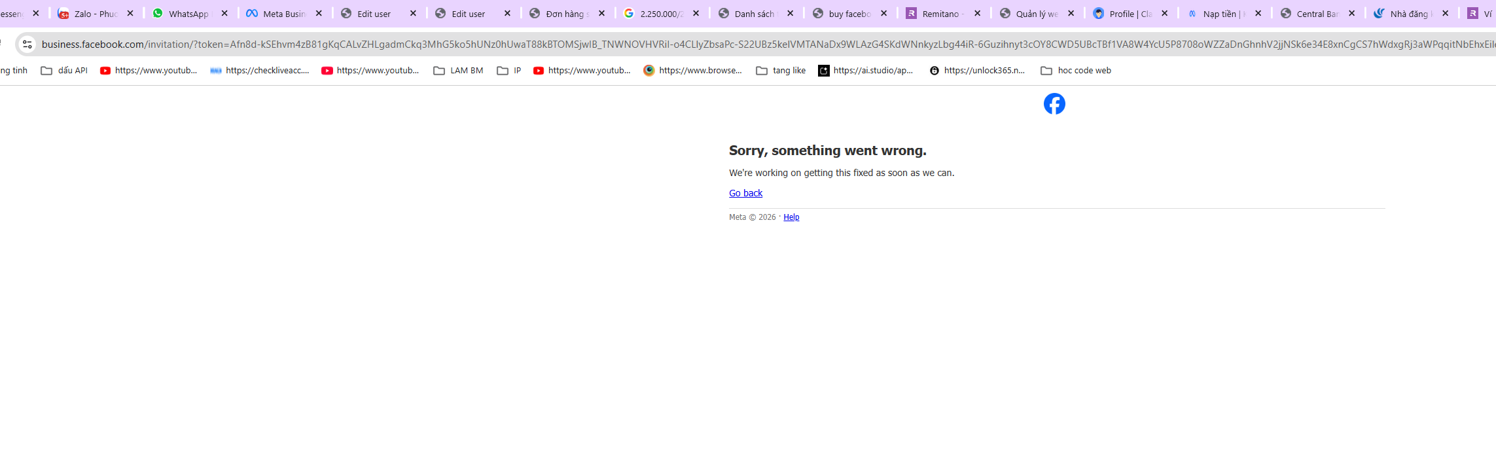The height and width of the screenshot is (466, 1496).
Task: Switch to the Nạp tiền tab
Action: click(1225, 13)
